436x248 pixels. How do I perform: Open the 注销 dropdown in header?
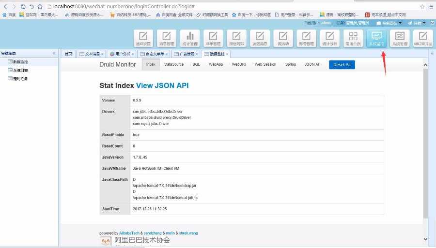pyautogui.click(x=417, y=23)
